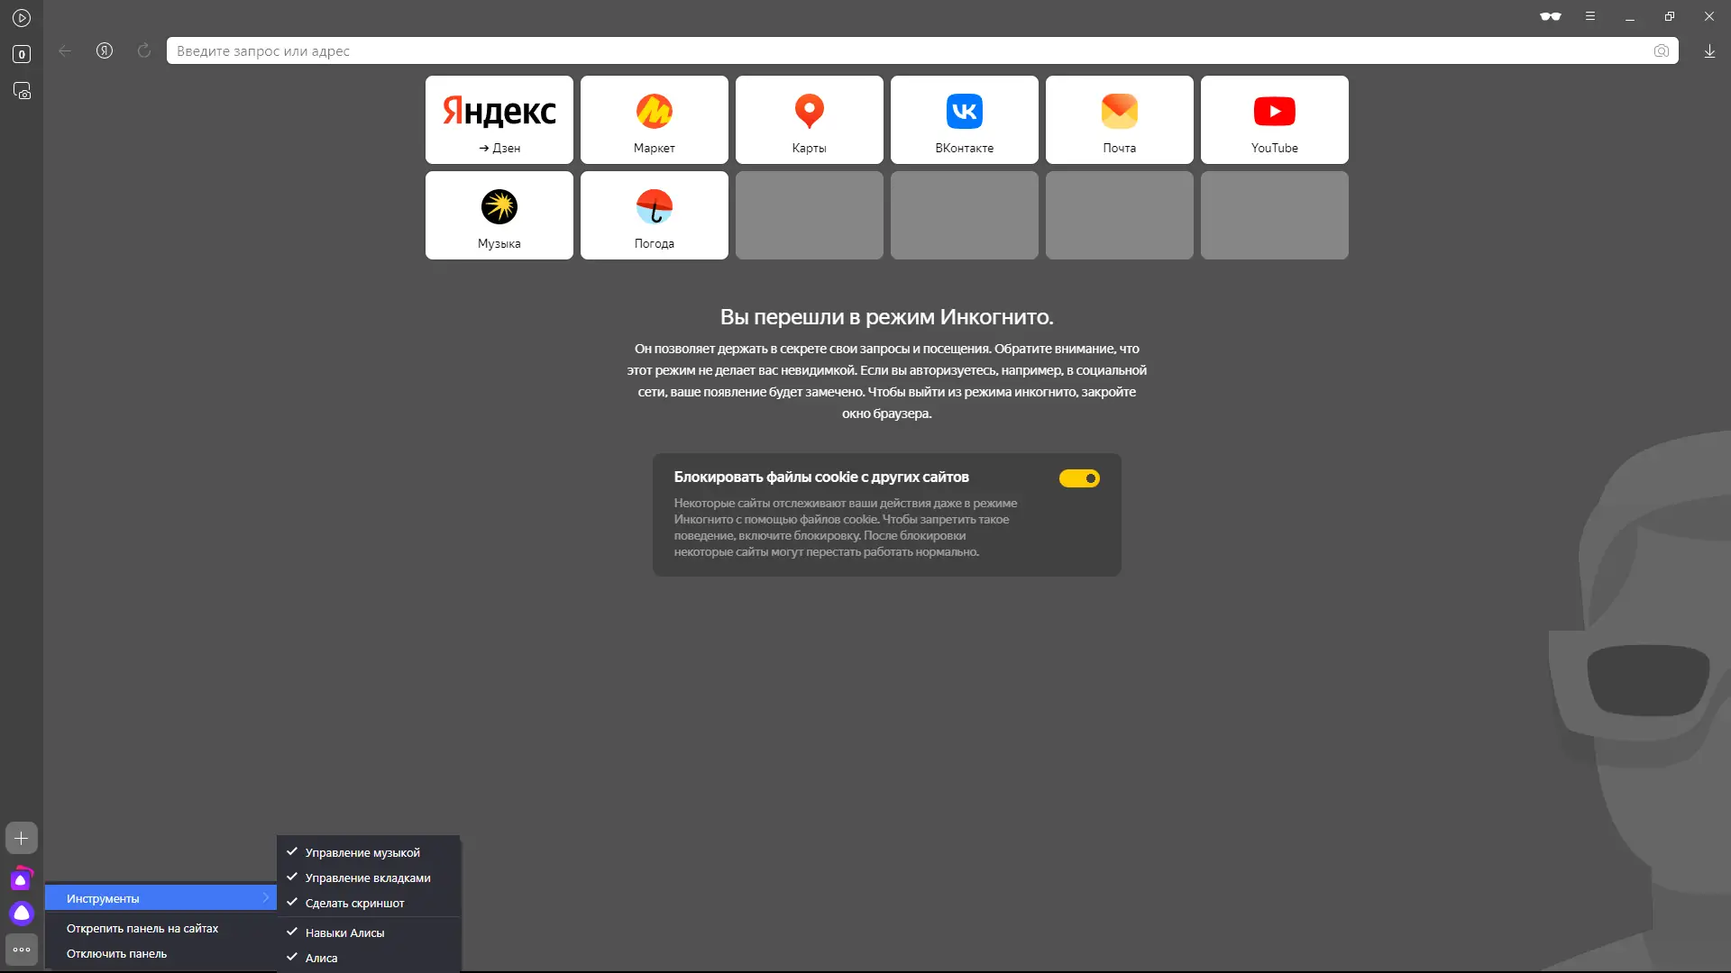Click the address bar input field

902,51
